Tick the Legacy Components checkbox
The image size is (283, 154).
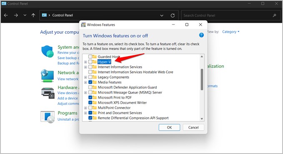point(90,77)
